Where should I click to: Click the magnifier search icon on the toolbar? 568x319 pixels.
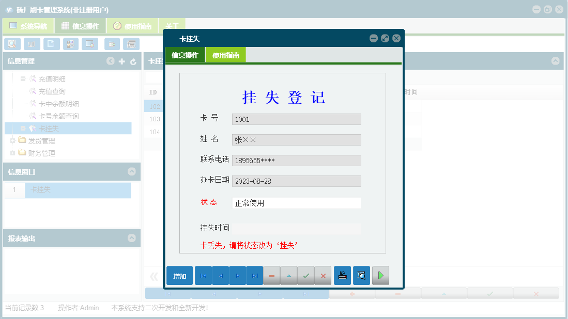pos(12,44)
